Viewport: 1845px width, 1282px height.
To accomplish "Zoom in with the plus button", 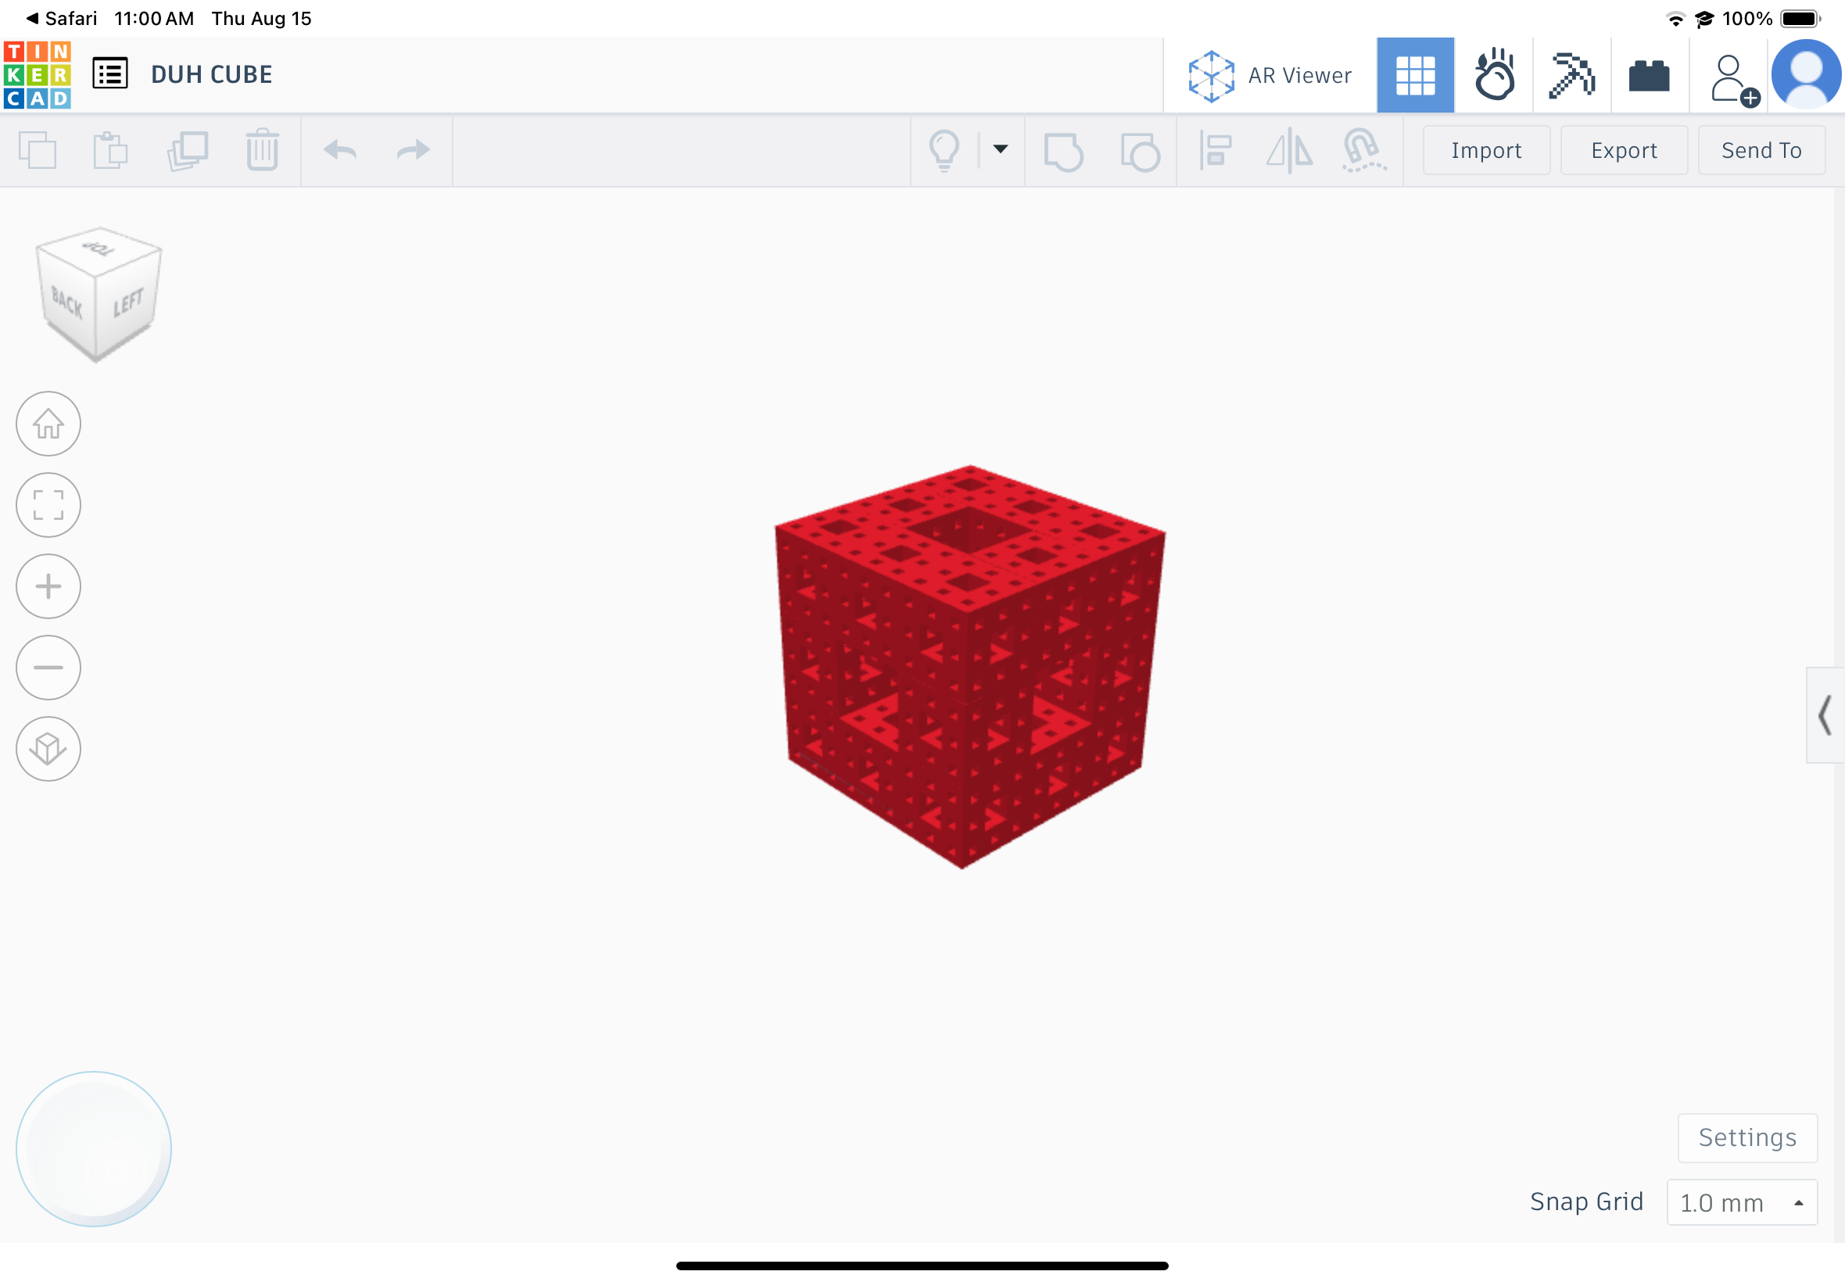I will point(48,586).
